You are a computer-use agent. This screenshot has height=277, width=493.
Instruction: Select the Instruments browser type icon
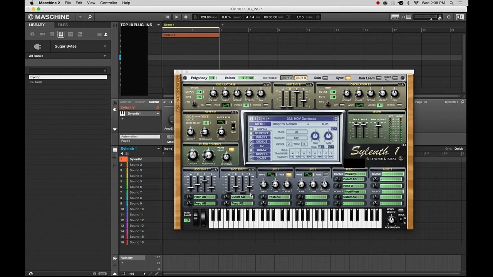click(61, 34)
